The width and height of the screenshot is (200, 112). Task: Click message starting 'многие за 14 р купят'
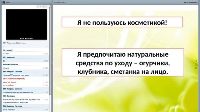[x=22, y=101]
